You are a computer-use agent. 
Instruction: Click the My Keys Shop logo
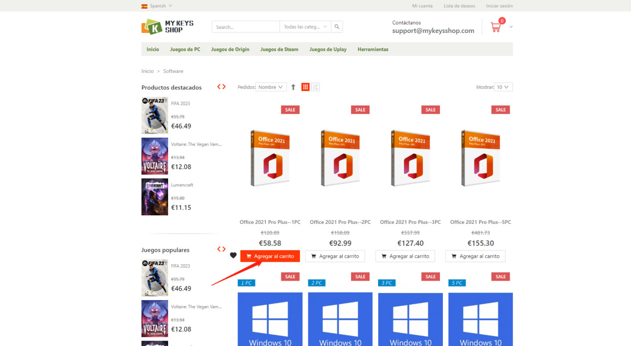click(x=168, y=26)
